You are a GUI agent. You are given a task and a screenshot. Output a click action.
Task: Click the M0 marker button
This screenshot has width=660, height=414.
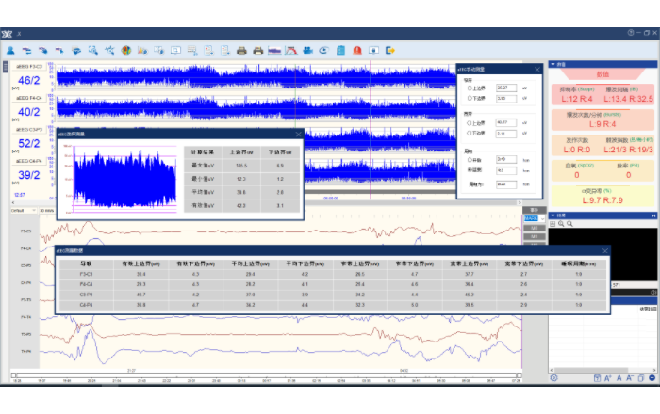(x=535, y=228)
